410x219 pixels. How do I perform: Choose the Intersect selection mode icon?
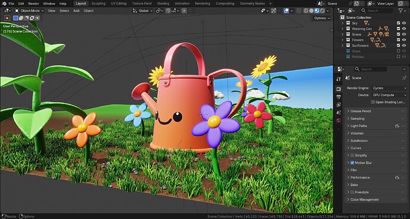coord(37,18)
